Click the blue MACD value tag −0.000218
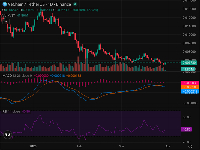Image resolution: width=200 pixels, height=150 pixels. click(x=190, y=91)
